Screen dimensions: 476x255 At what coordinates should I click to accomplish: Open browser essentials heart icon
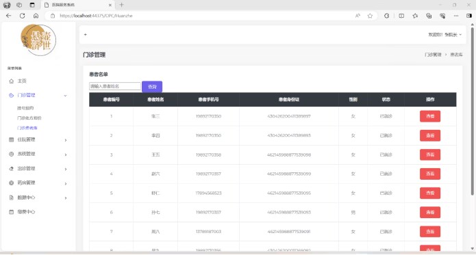click(x=442, y=16)
